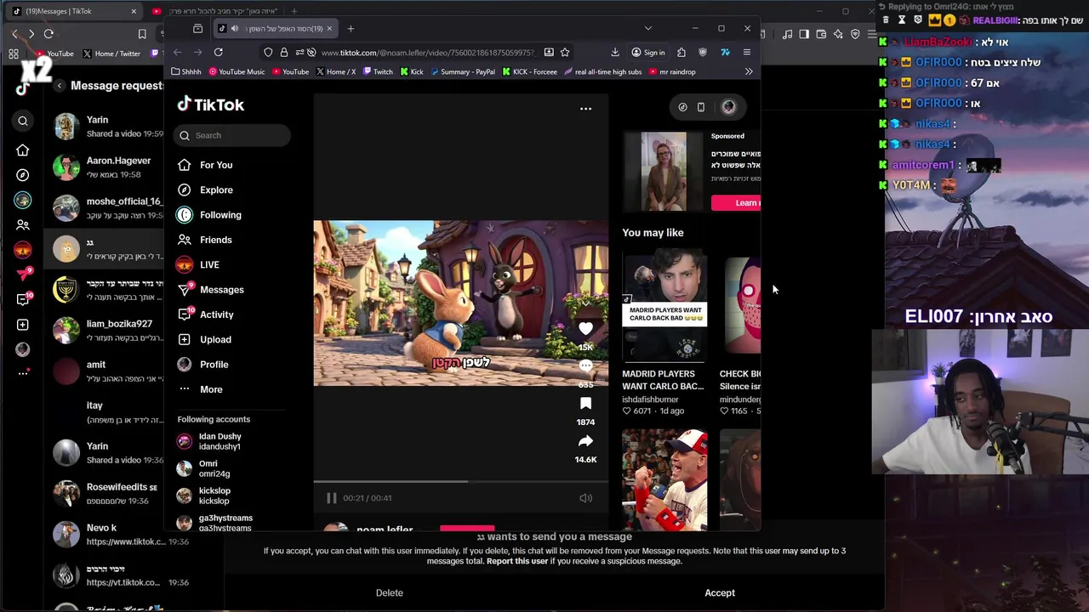1089x612 pixels.
Task: Mute the video with speaker icon
Action: pos(585,498)
